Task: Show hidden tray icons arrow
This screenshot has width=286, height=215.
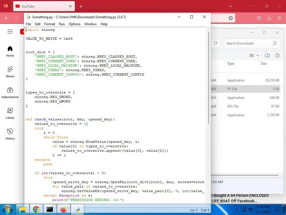Action: pyautogui.click(x=237, y=209)
